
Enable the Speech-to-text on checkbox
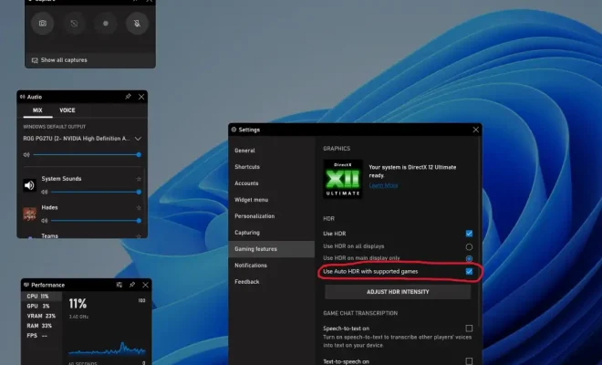coord(469,328)
